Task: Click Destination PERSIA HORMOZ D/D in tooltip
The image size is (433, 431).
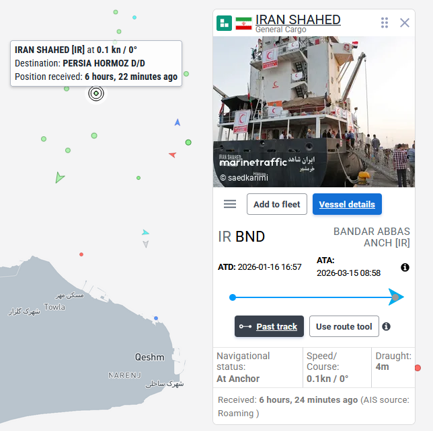Action: (x=80, y=63)
